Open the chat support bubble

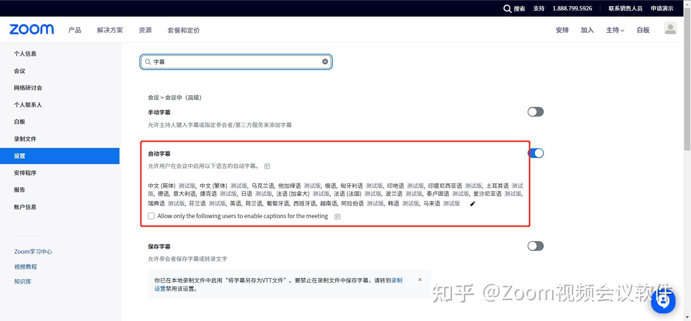pyautogui.click(x=663, y=301)
